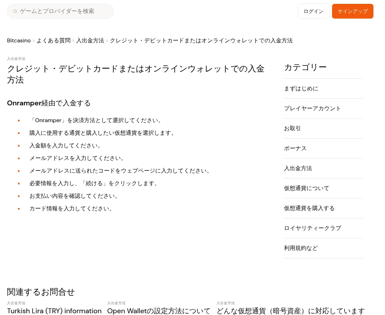Open the Bitcasino breadcrumb link
This screenshot has height=315, width=385.
pyautogui.click(x=19, y=41)
